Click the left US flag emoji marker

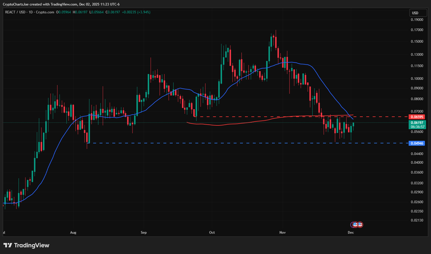tap(356, 225)
